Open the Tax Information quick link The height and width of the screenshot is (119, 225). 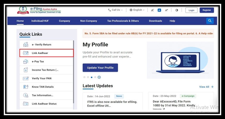pos(46,95)
